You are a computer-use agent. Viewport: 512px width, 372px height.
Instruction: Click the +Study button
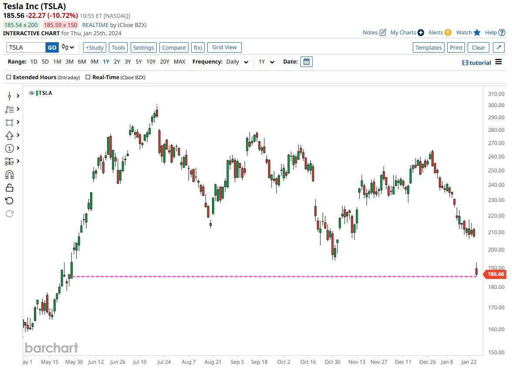[94, 48]
